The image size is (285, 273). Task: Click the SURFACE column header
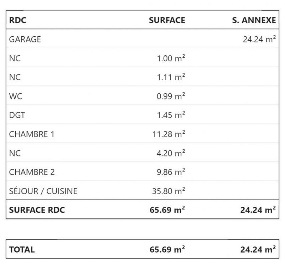click(167, 20)
